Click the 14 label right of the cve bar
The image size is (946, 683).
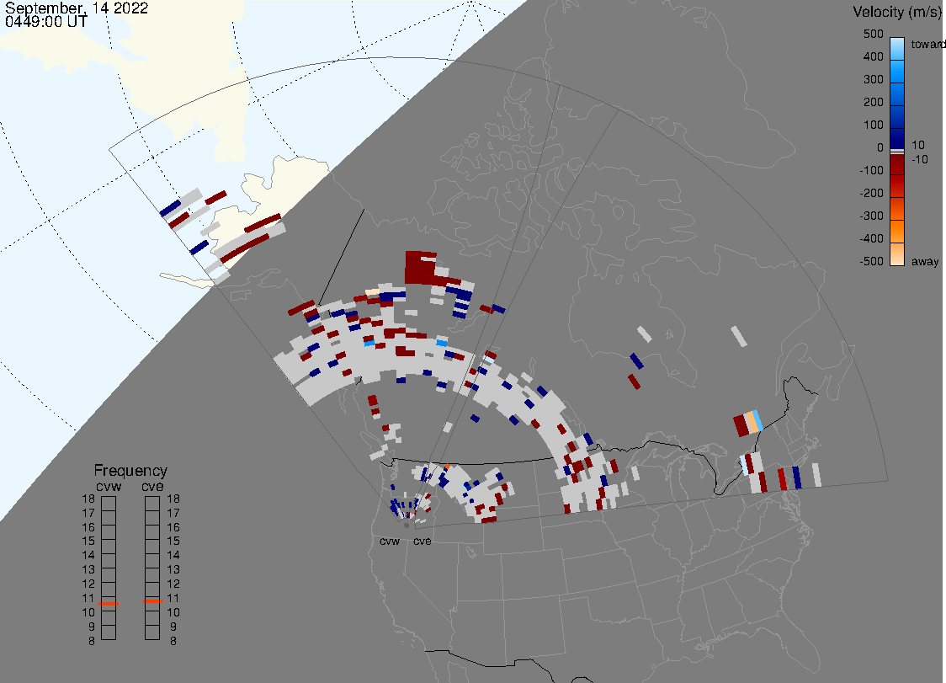(x=173, y=555)
